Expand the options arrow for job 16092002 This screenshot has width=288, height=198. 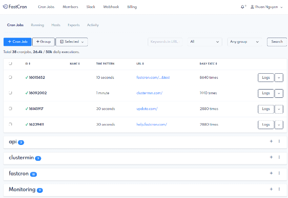point(279,93)
